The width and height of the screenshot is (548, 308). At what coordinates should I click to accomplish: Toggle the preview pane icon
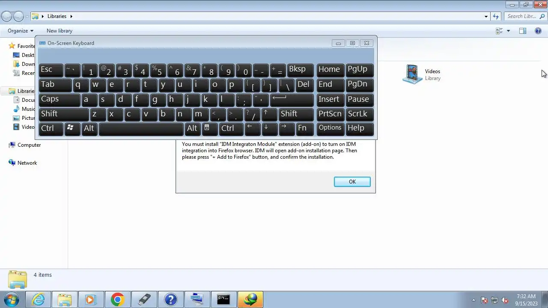(523, 31)
